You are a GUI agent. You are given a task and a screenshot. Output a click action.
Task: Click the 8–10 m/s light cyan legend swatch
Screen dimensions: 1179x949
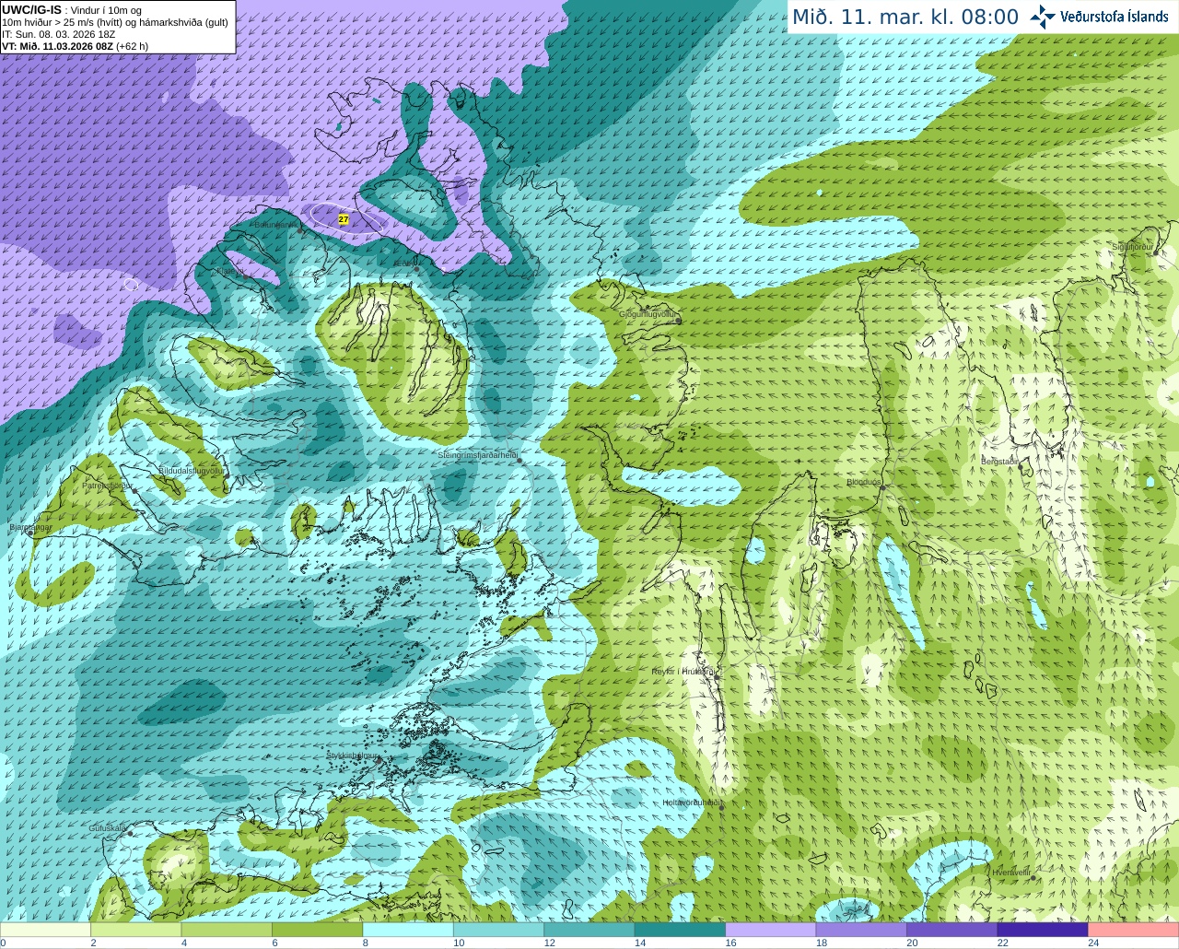pos(407,929)
